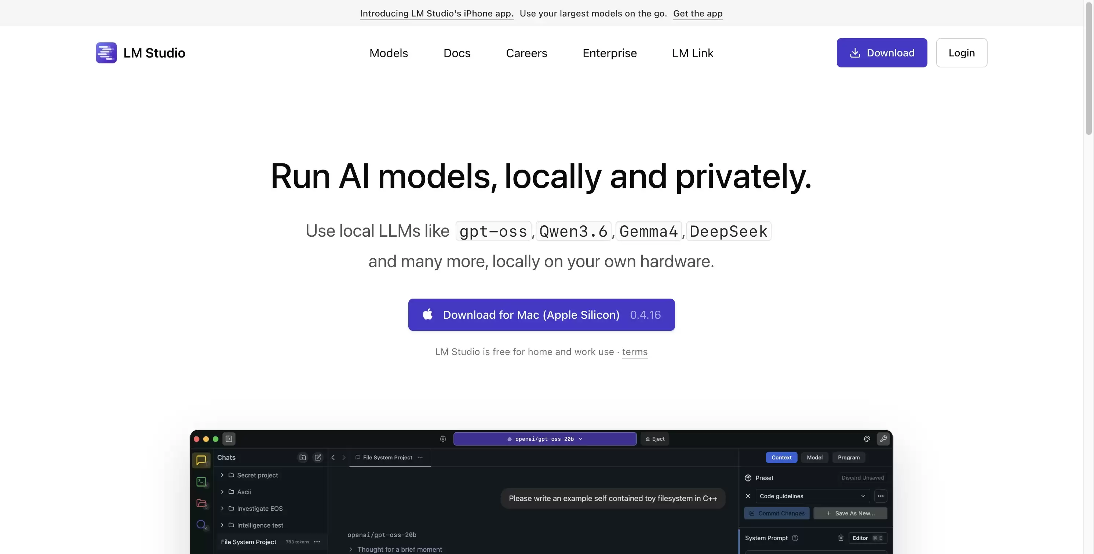Screen dimensions: 1094x554
Task: Toggle the wrench settings panel icon
Action: pyautogui.click(x=883, y=439)
